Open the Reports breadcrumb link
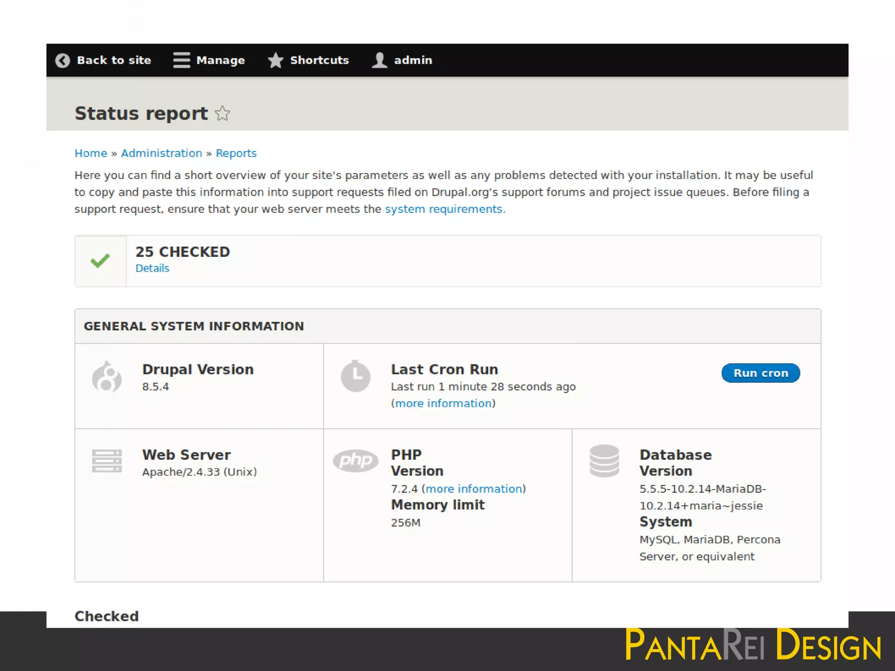The width and height of the screenshot is (895, 671). [236, 153]
